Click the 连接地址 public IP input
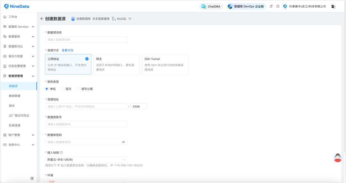Viewport: 346px width, 183px height. 86,107
